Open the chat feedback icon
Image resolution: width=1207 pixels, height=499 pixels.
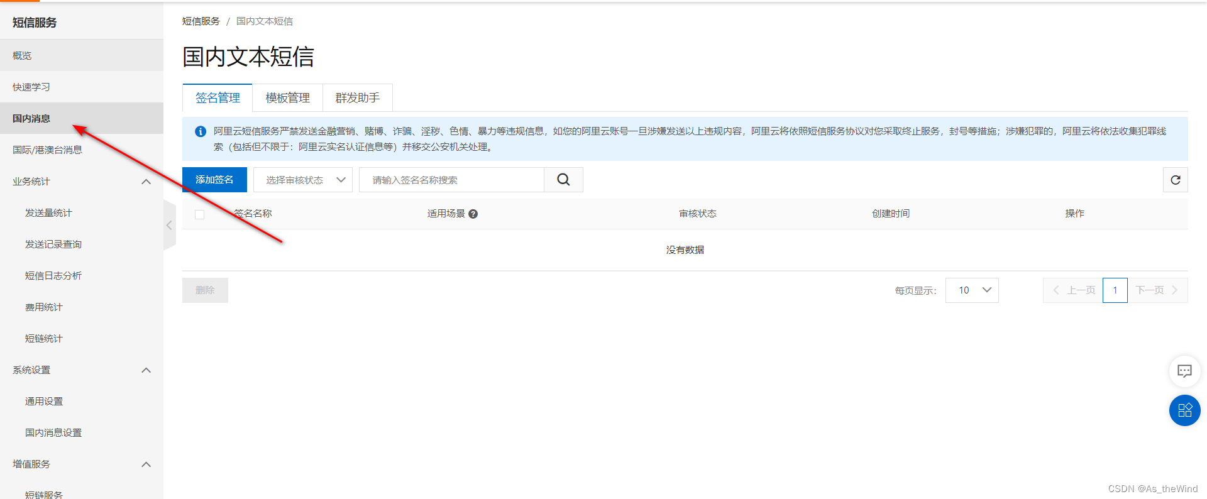[x=1184, y=371]
